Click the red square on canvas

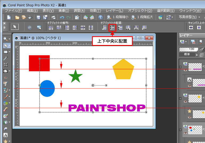point(39,63)
